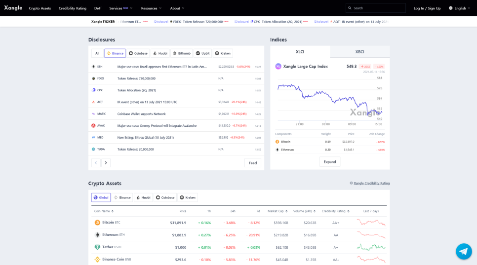Expand the index components list
This screenshot has height=265, width=477.
(x=330, y=162)
